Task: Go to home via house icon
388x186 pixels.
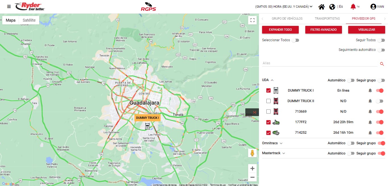Action: pos(321,7)
